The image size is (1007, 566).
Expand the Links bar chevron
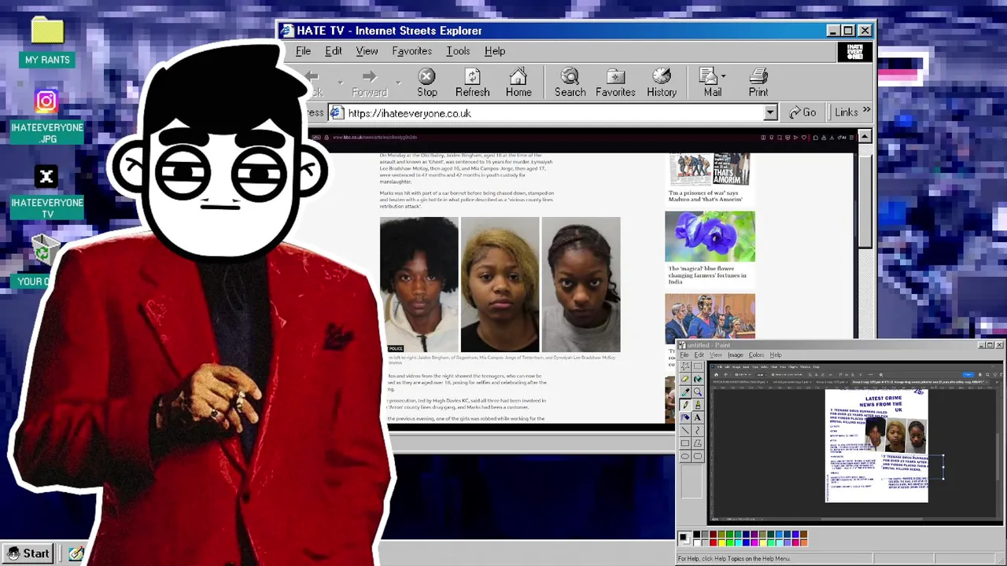pyautogui.click(x=867, y=111)
